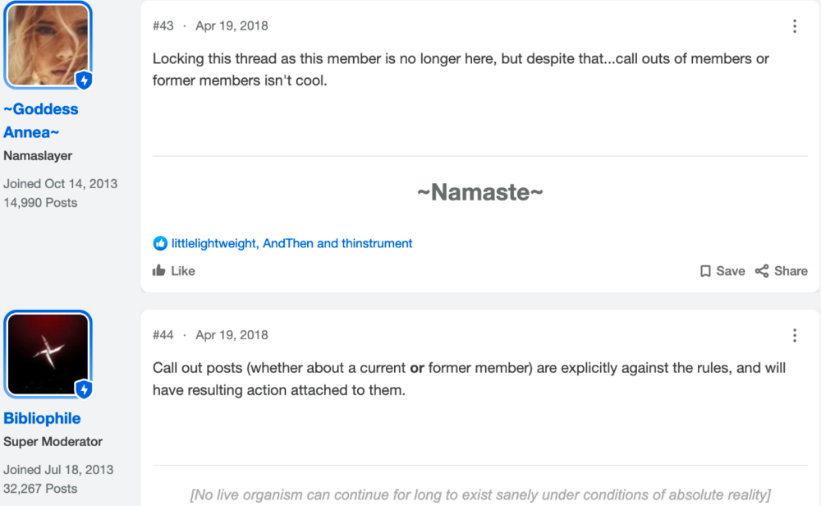Click the Apr 19, 2018 date on post #44
The width and height of the screenshot is (821, 506).
232,334
